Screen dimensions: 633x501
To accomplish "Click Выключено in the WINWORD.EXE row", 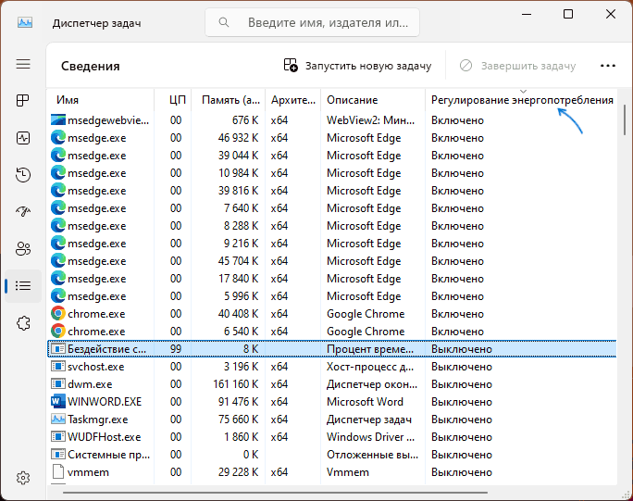I will pyautogui.click(x=462, y=402).
